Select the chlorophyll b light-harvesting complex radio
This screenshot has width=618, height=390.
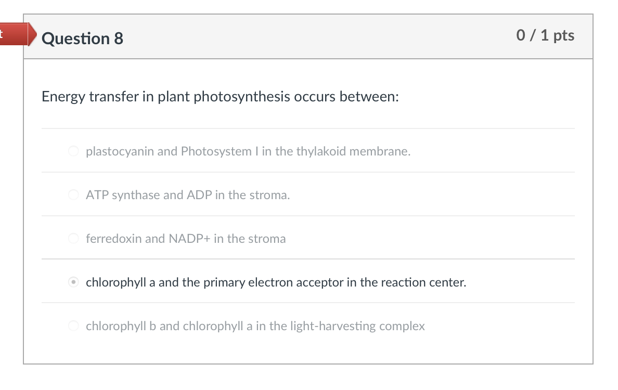click(74, 327)
